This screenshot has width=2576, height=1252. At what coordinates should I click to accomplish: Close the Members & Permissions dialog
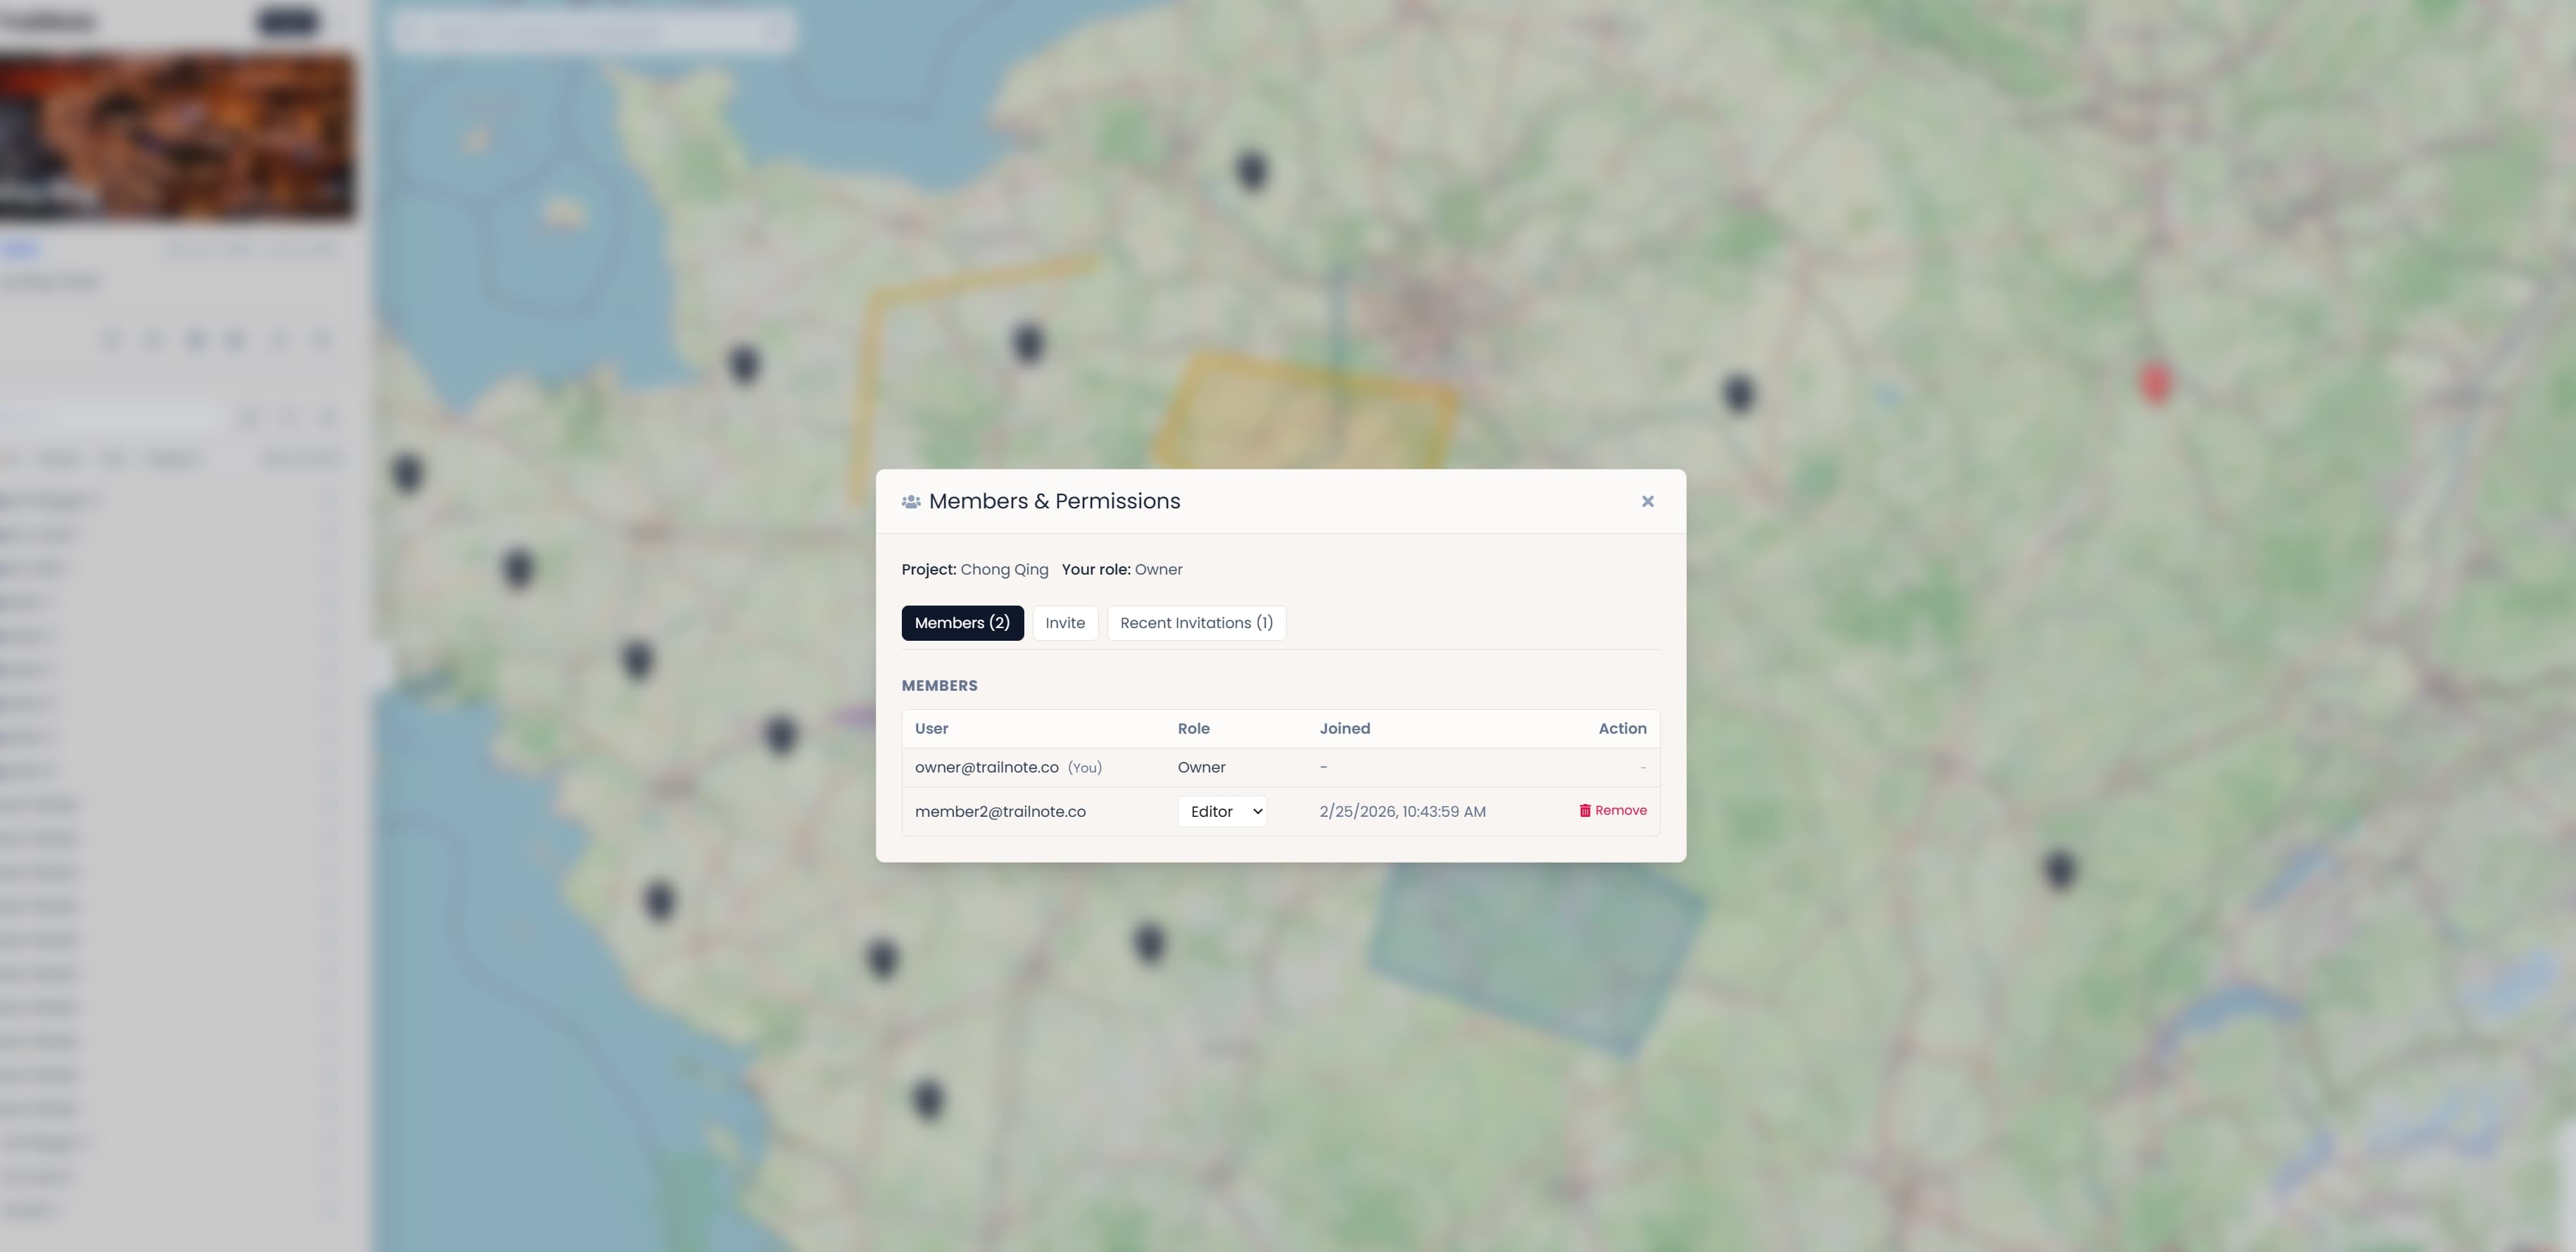click(1647, 501)
